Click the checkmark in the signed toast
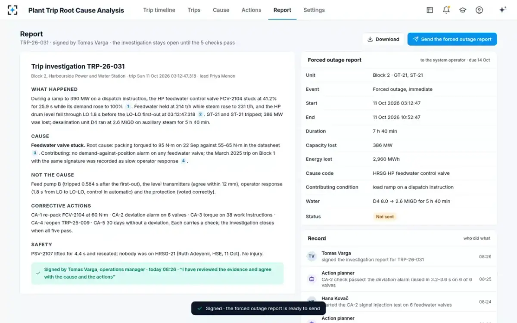Image resolution: width=517 pixels, height=323 pixels. tap(199, 308)
